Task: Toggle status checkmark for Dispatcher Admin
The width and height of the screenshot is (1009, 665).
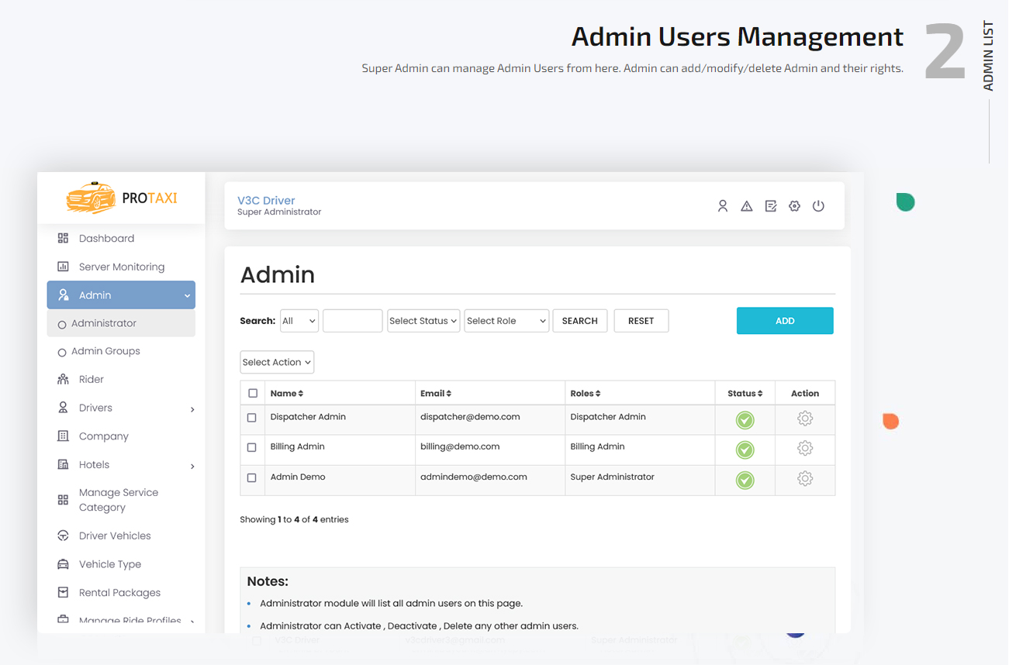Action: tap(745, 420)
